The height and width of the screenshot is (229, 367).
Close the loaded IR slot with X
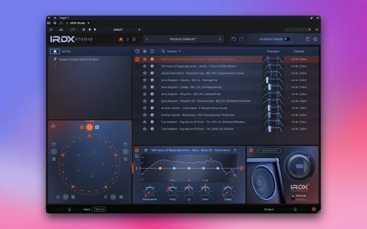235,150
